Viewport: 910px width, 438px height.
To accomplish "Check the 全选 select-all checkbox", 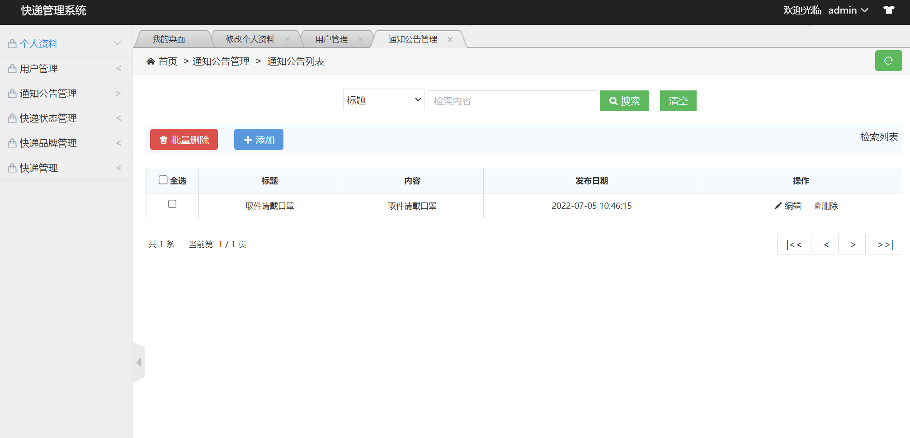I will click(163, 179).
